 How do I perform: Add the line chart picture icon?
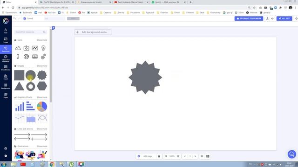(x=35, y=48)
